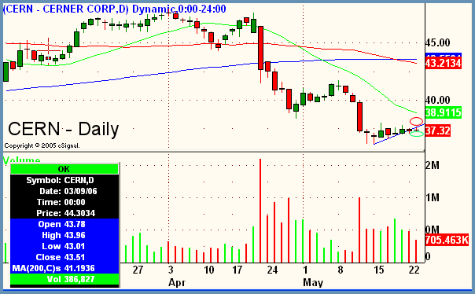Click the 'Vol 386,827' row

click(x=64, y=279)
